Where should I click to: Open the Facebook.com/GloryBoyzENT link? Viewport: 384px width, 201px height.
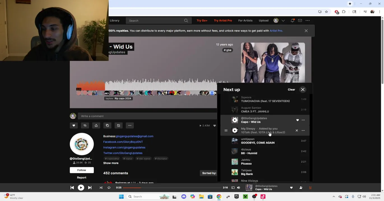123,142
